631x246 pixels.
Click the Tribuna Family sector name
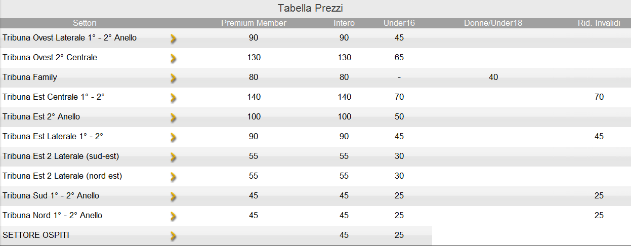(x=30, y=77)
